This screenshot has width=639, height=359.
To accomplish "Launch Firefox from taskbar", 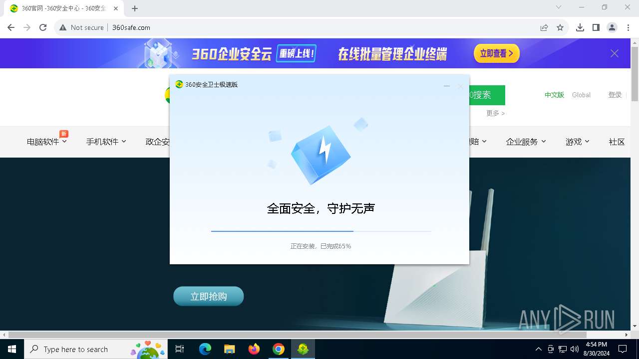I will coord(254,349).
